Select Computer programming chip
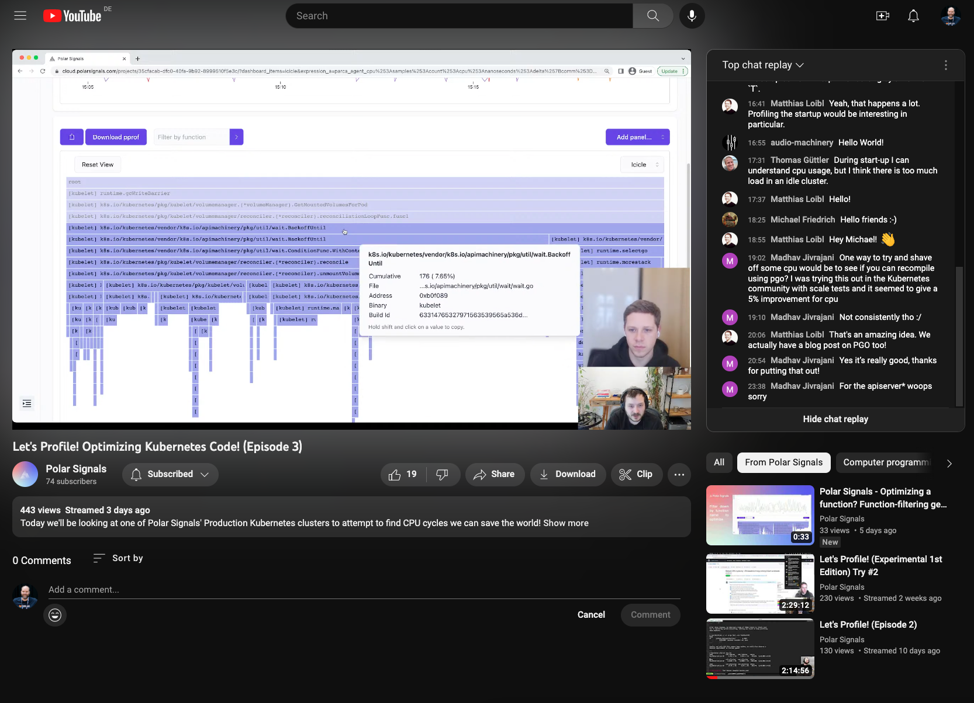This screenshot has width=974, height=703. click(x=885, y=462)
